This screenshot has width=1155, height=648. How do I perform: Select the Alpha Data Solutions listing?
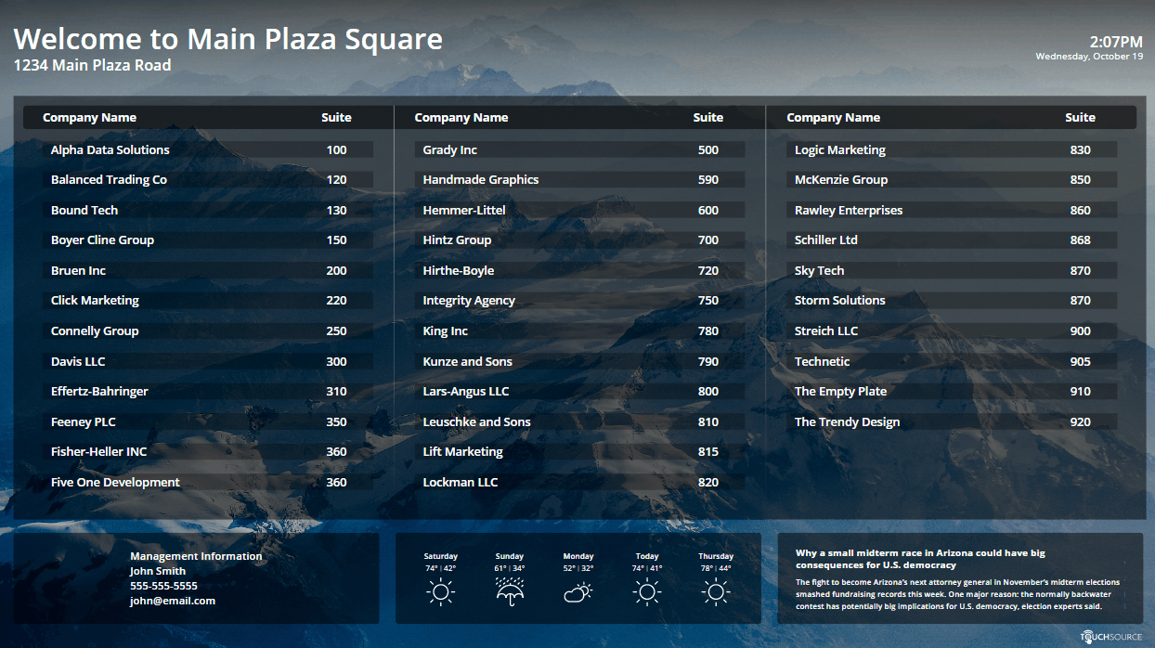[x=207, y=149]
